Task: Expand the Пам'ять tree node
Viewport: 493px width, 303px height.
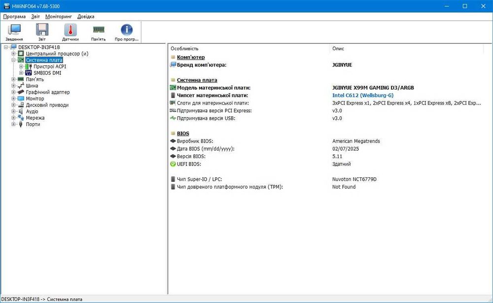Action: pyautogui.click(x=13, y=79)
